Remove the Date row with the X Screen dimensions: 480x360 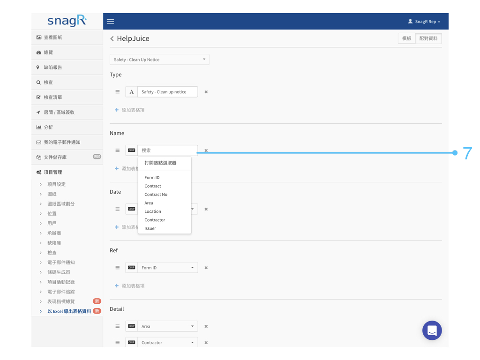[x=206, y=209]
